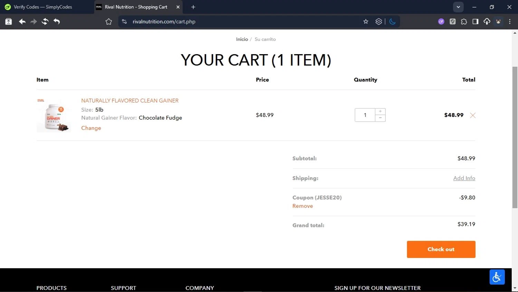Remove item with the X icon
This screenshot has width=518, height=292.
[473, 115]
